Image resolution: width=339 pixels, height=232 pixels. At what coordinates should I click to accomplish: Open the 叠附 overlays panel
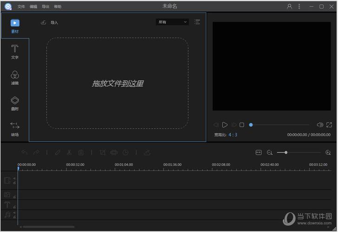[x=15, y=103]
